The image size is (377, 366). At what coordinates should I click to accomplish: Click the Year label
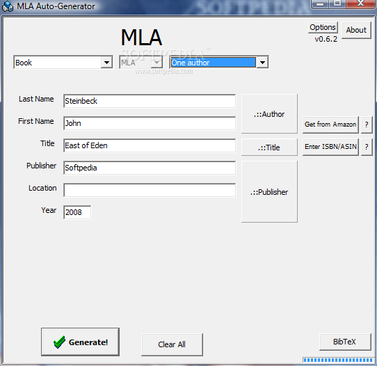point(49,210)
